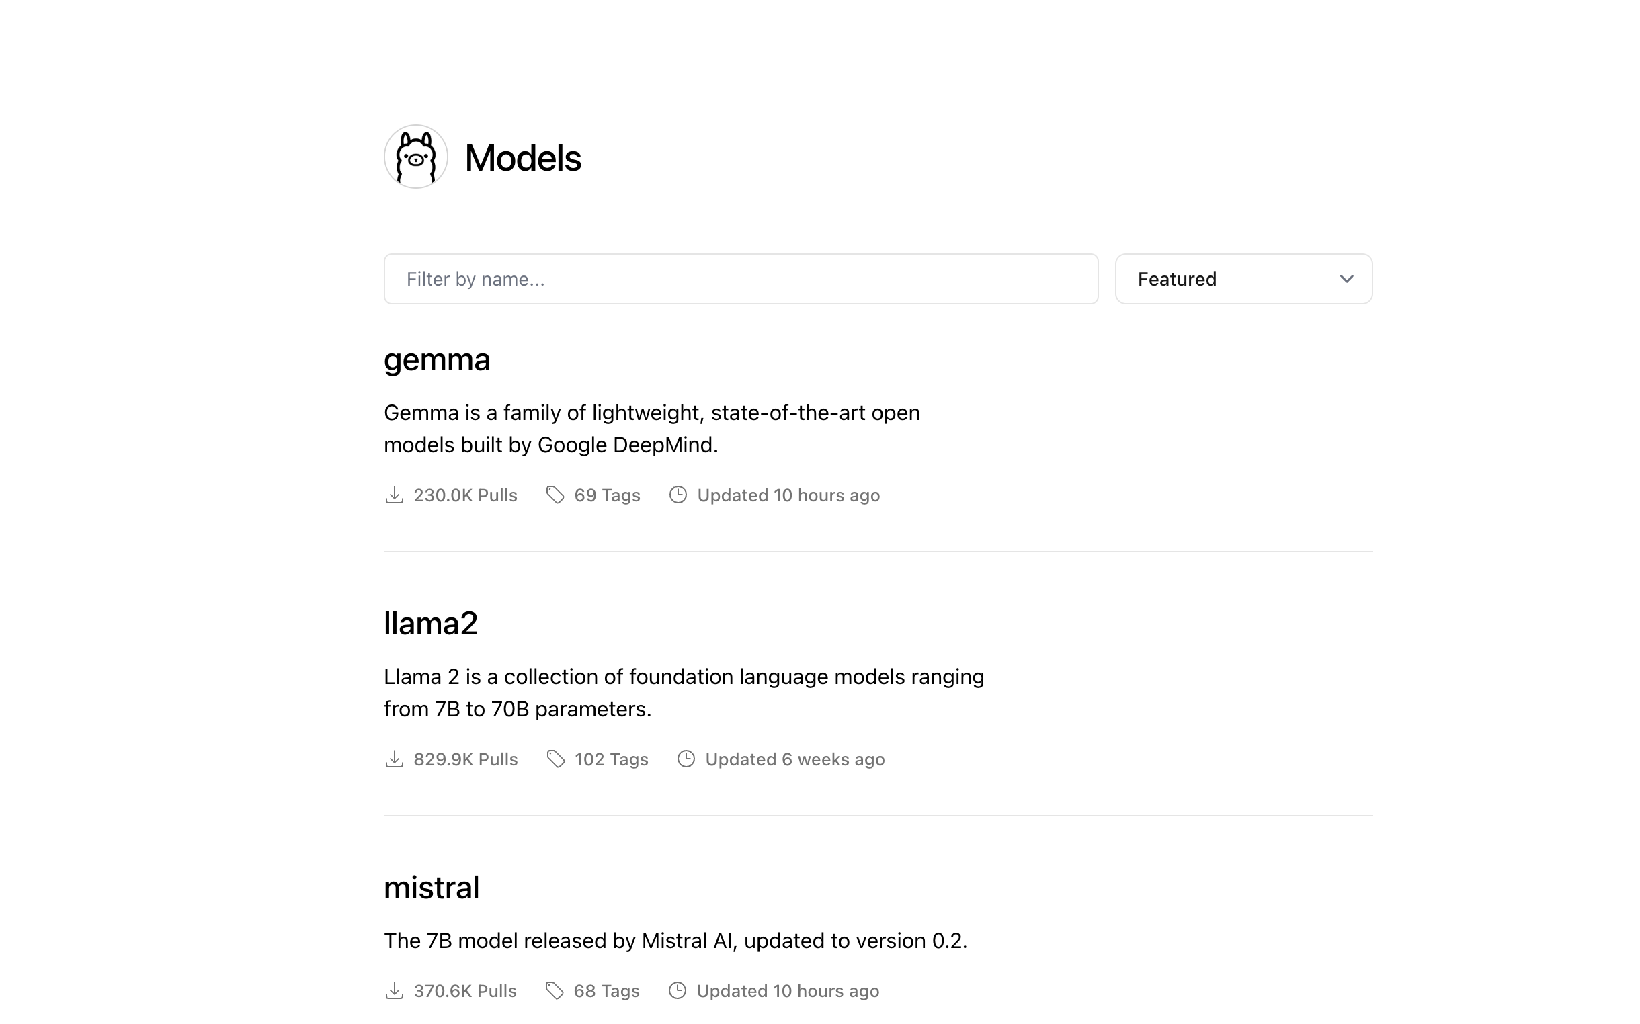Click the Gemma description text
This screenshot has width=1640, height=1024.
652,429
